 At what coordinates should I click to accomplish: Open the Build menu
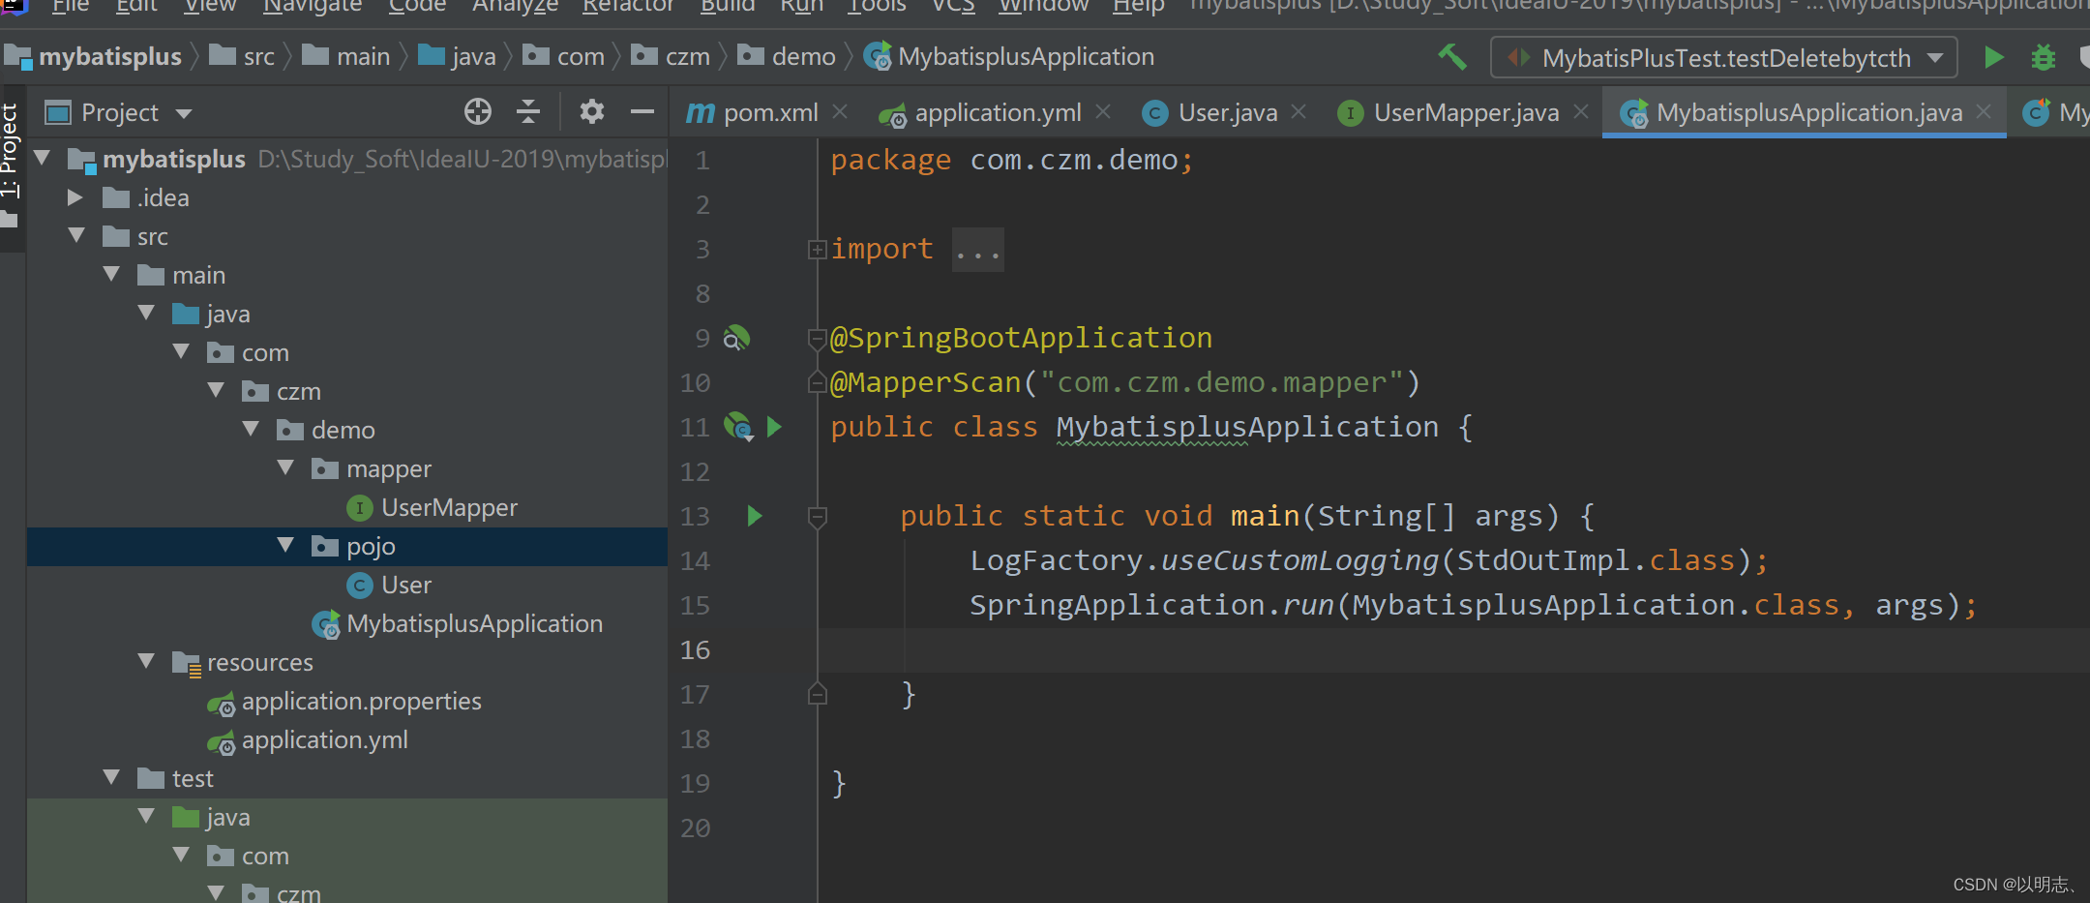click(x=728, y=6)
